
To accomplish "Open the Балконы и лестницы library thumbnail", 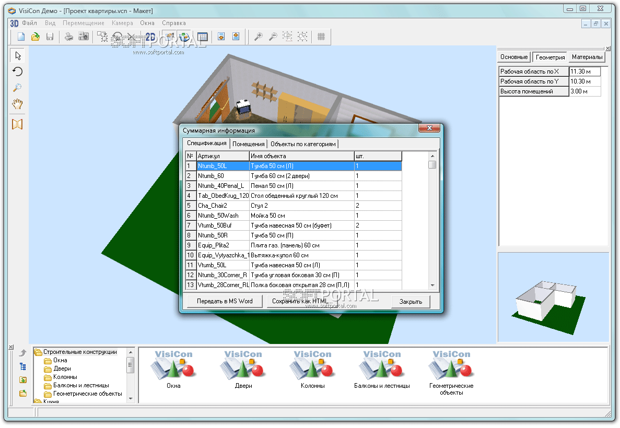I will point(382,369).
